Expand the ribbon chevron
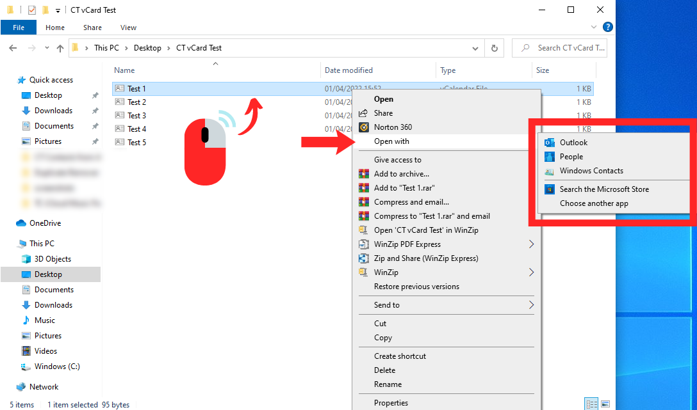 click(593, 27)
